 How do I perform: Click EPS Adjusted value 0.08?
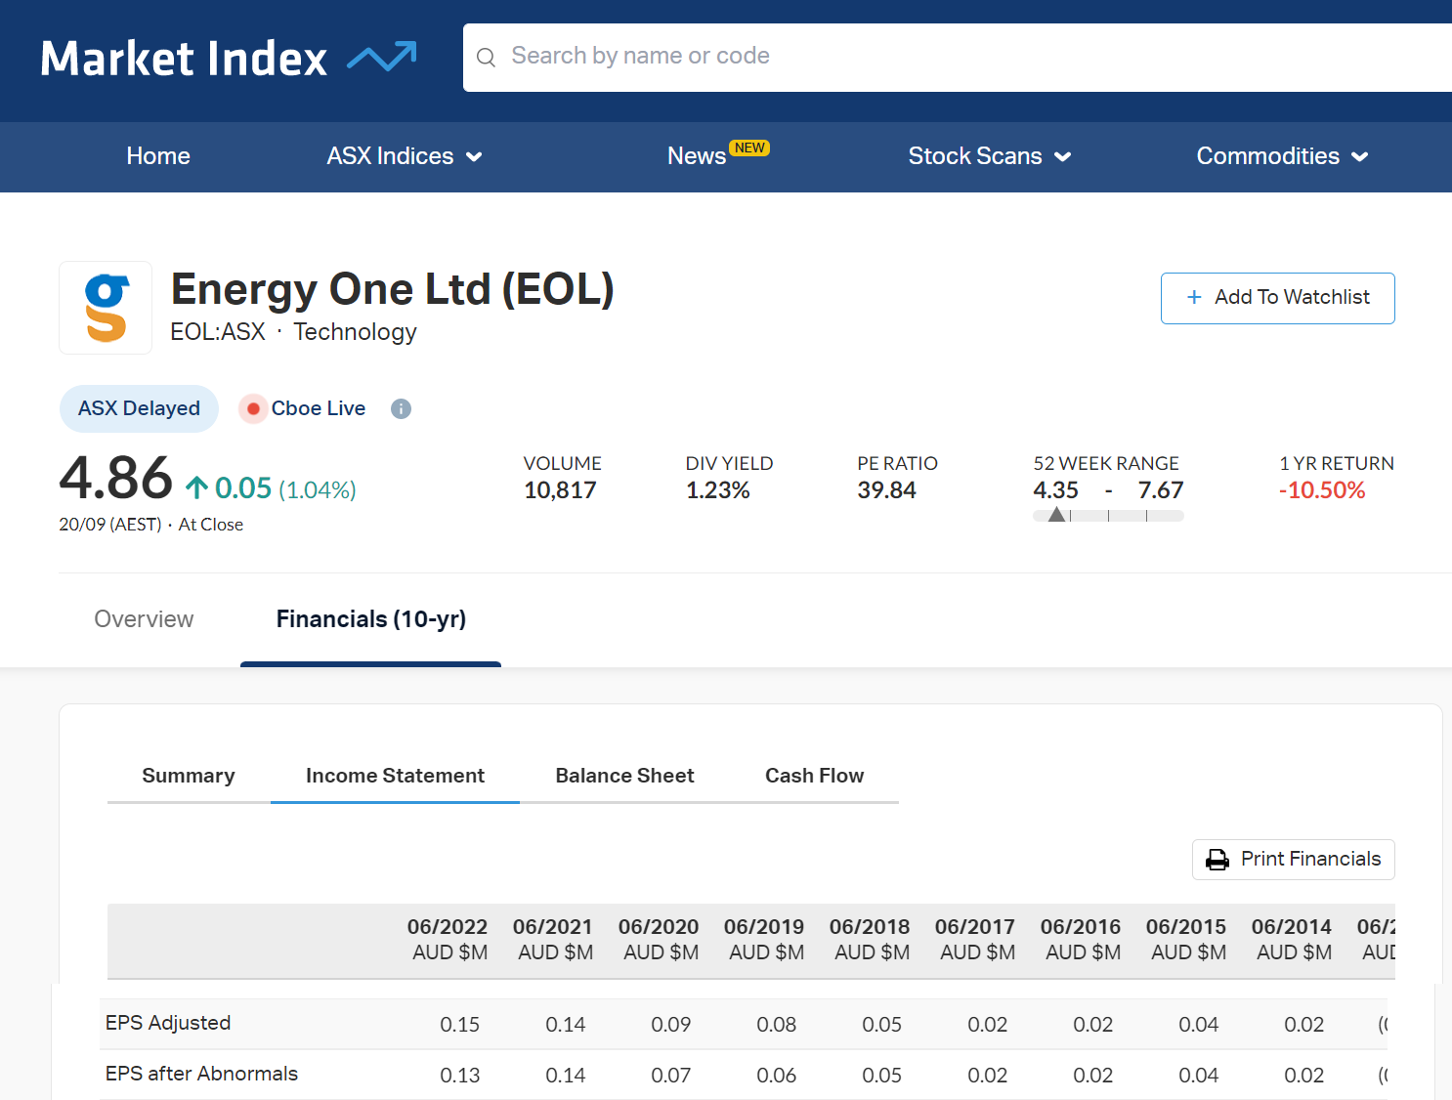click(777, 1025)
